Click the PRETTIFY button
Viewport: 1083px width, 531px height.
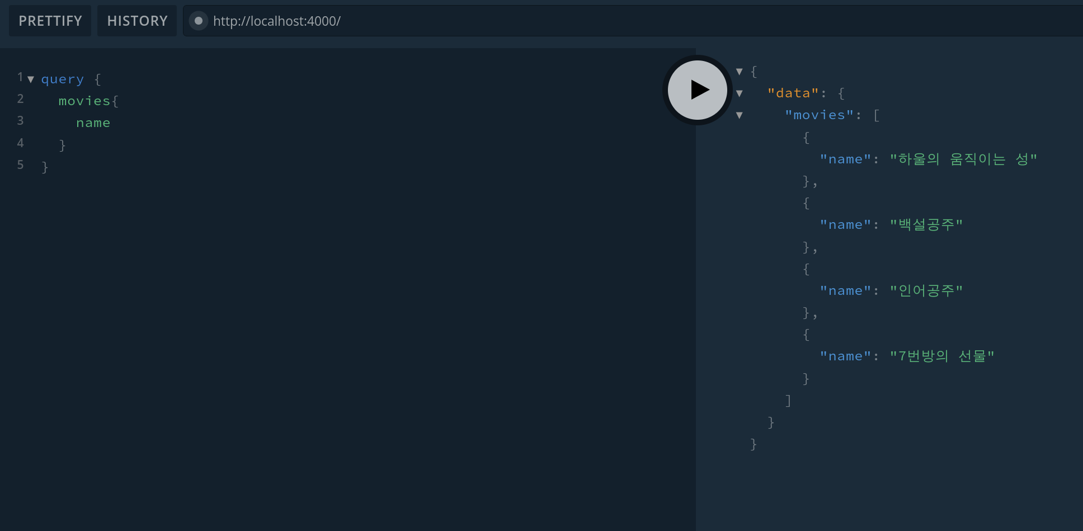50,21
